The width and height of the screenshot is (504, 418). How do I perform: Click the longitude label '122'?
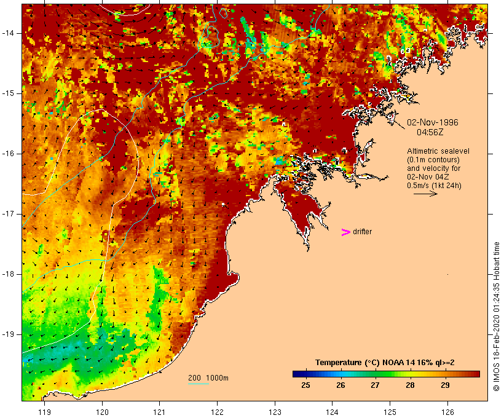(x=218, y=412)
